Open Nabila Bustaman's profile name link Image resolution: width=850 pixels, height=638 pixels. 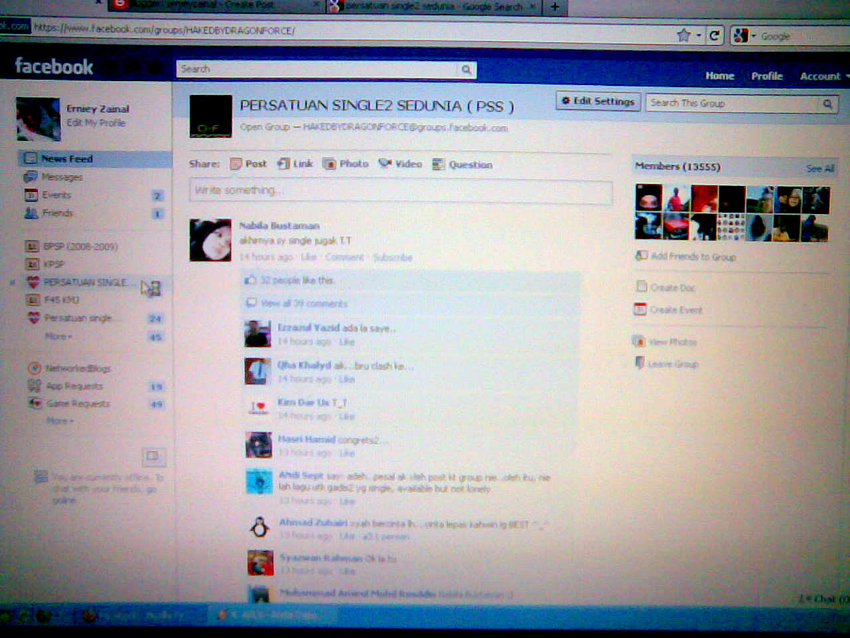point(279,226)
